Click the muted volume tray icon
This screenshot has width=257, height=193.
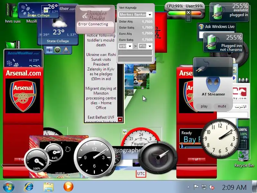pyautogui.click(x=212, y=187)
